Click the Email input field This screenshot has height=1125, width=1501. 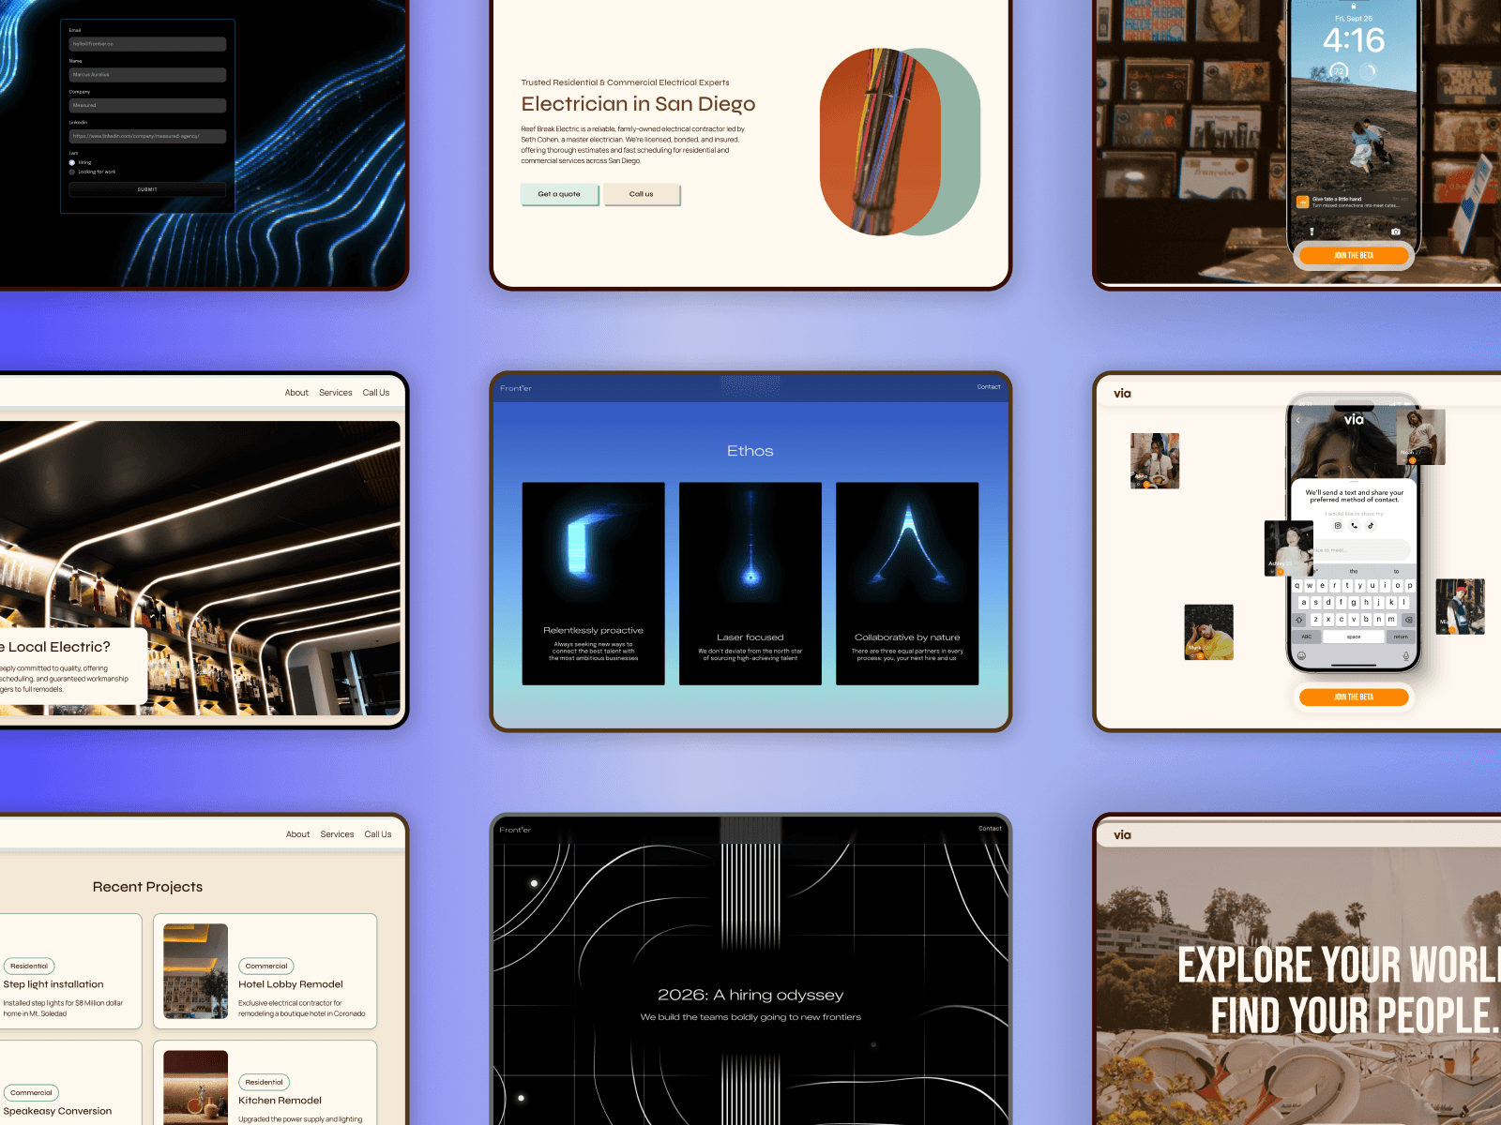(x=147, y=44)
